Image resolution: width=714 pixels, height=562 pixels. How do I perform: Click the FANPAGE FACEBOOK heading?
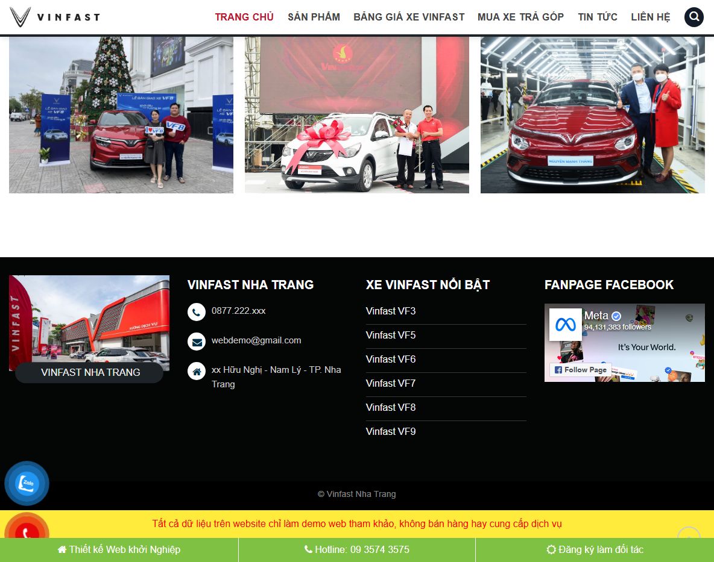609,285
